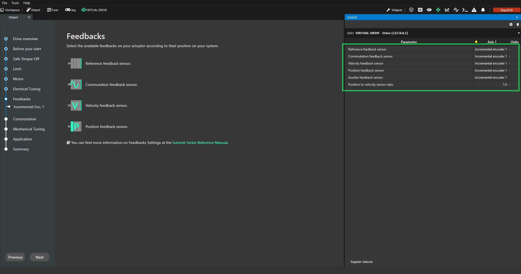This screenshot has width=521, height=274.
Task: Click the trash icon in Control panel
Action: click(x=518, y=24)
